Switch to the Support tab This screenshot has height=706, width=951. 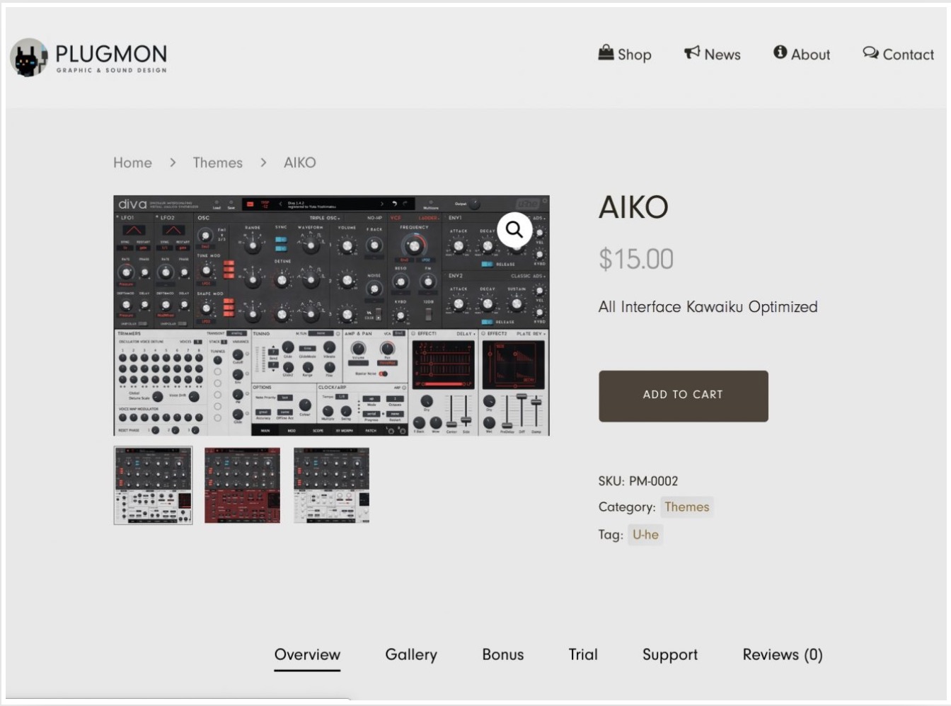pos(670,655)
